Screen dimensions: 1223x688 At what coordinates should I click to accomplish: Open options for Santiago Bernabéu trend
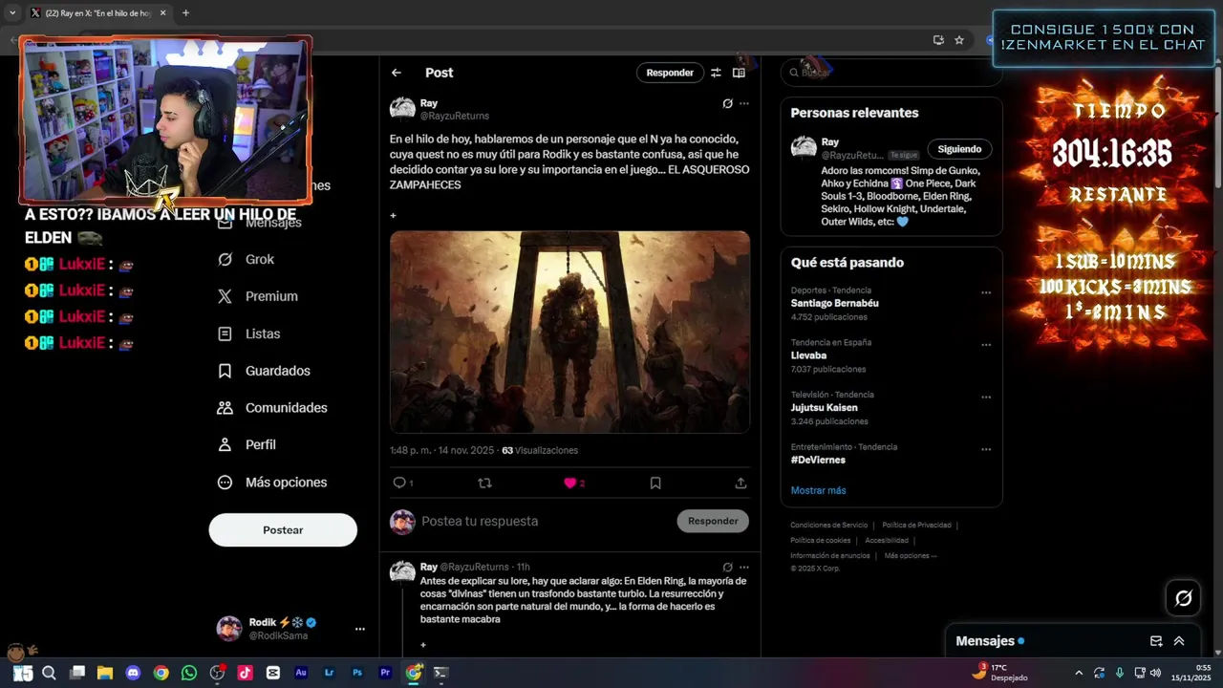coord(986,292)
